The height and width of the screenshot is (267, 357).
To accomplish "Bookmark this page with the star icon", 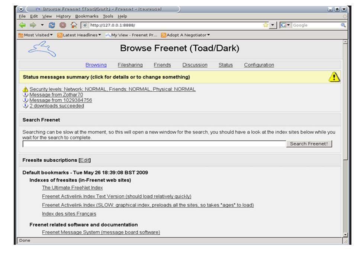I will (x=266, y=25).
